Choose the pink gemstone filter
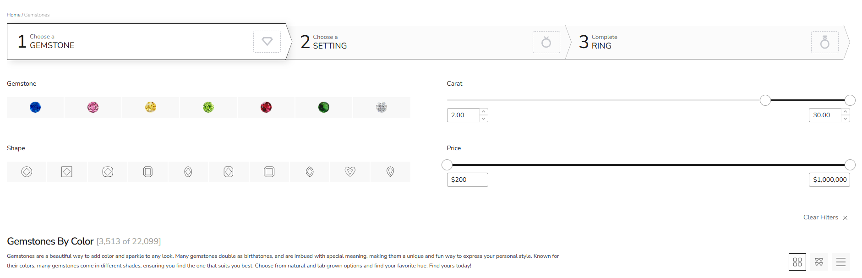The height and width of the screenshot is (278, 862). point(93,107)
